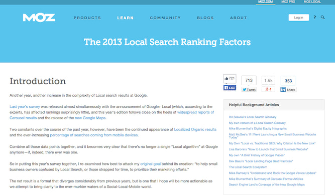Click the Facebook like count 721
This screenshot has height=196, width=335.
tap(230, 79)
